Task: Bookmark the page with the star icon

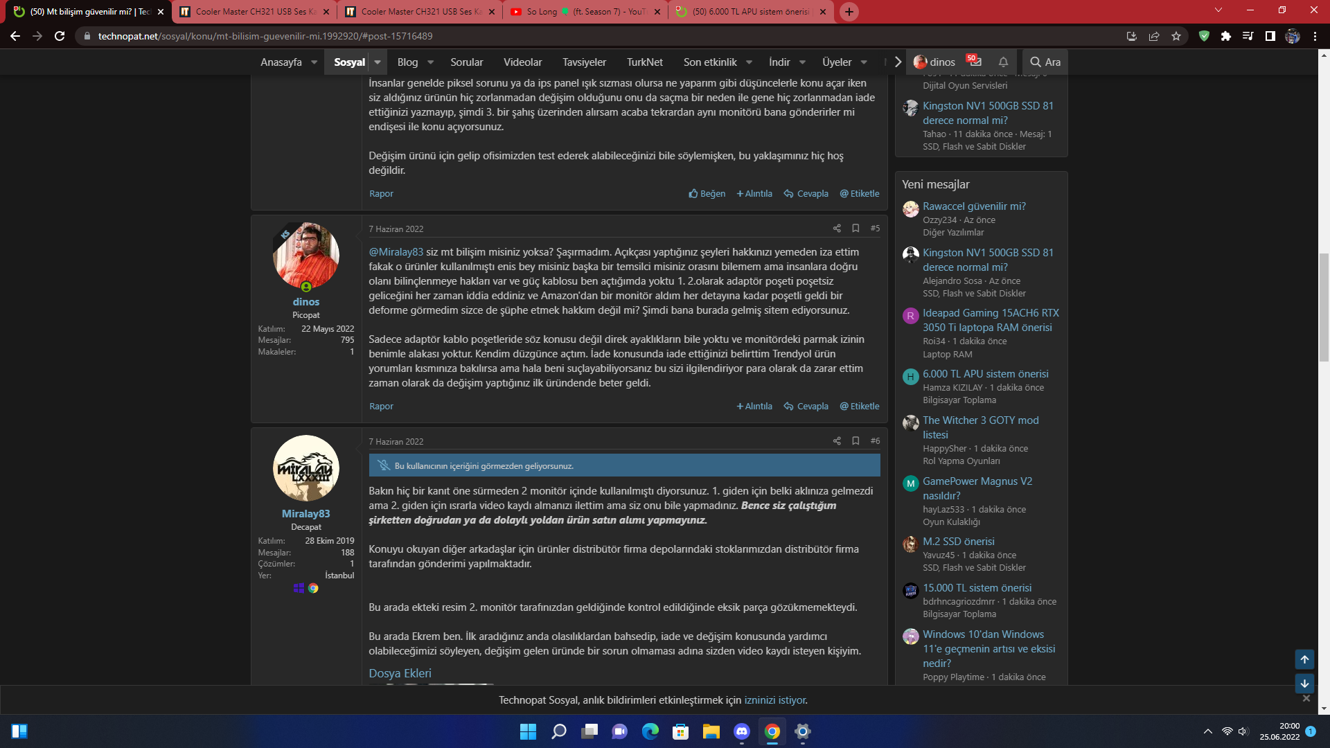Action: click(x=1176, y=36)
